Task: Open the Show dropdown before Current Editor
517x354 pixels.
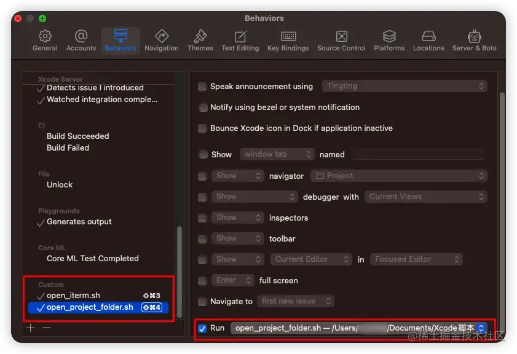Action: point(237,259)
